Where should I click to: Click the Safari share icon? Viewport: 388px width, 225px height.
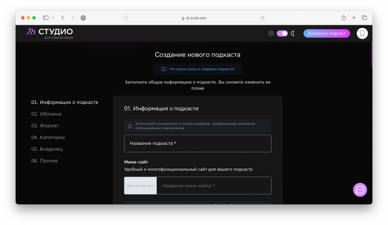click(344, 18)
